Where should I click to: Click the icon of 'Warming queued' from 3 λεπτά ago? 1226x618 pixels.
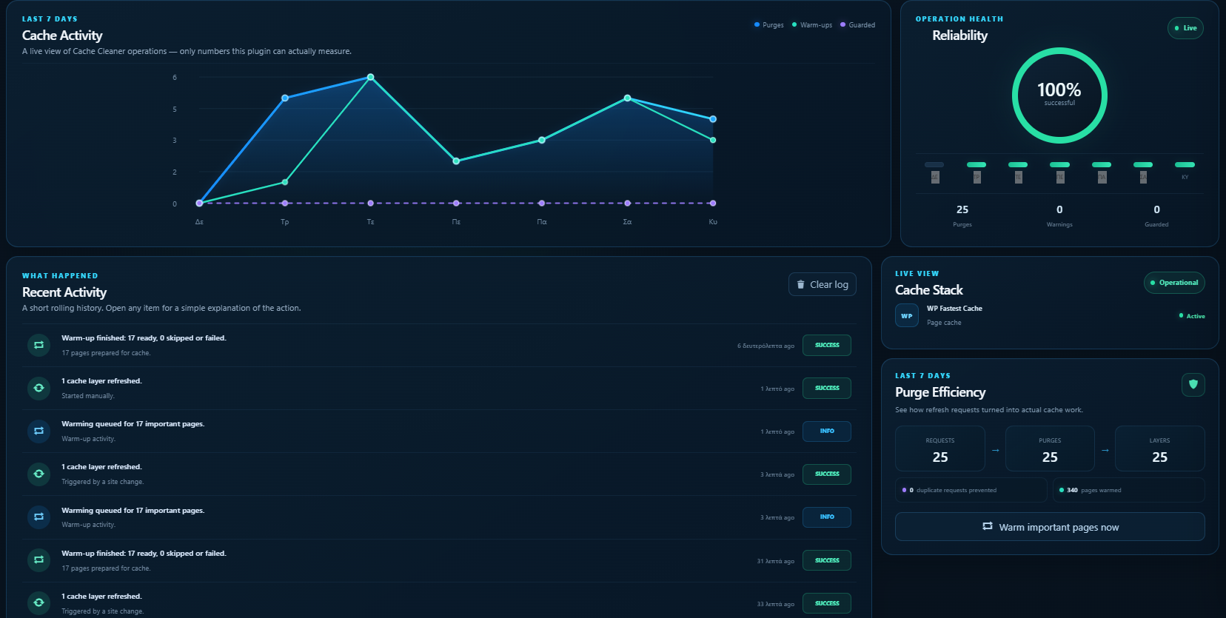(x=38, y=517)
